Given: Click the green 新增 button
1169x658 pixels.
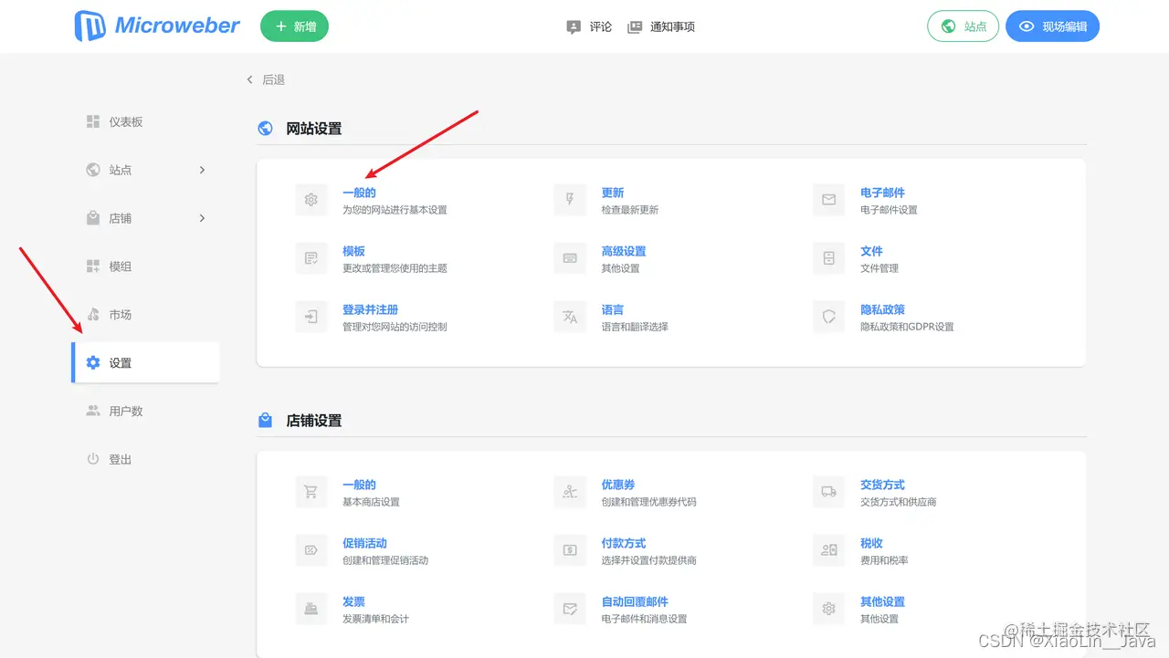Looking at the screenshot, I should [x=294, y=26].
